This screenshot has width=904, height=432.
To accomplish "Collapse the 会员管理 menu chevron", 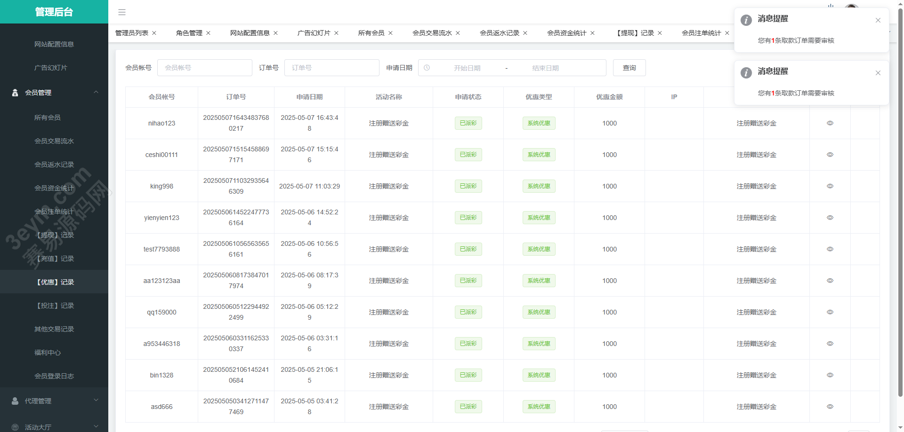I will click(x=96, y=92).
